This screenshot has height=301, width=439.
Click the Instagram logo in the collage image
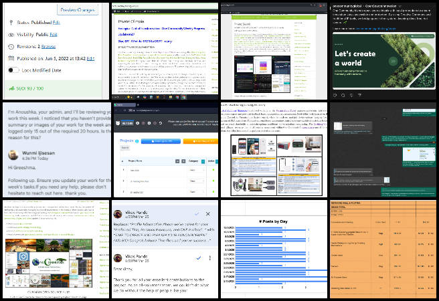23,257
